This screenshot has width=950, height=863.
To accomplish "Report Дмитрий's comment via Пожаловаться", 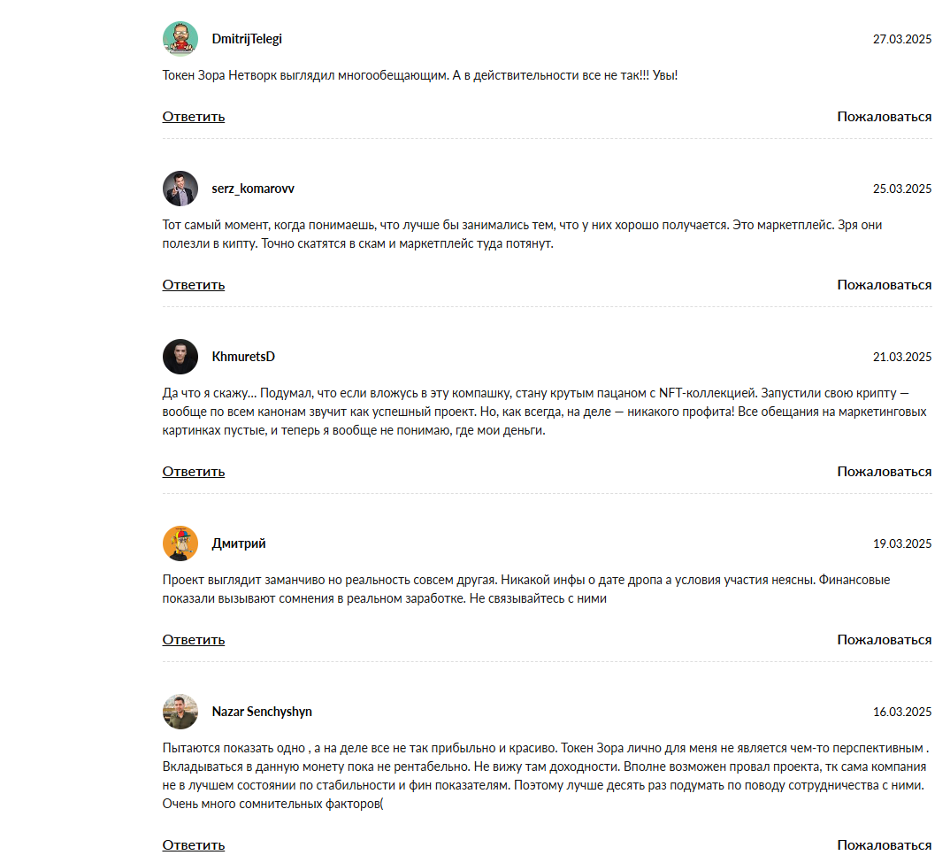I will click(x=884, y=640).
